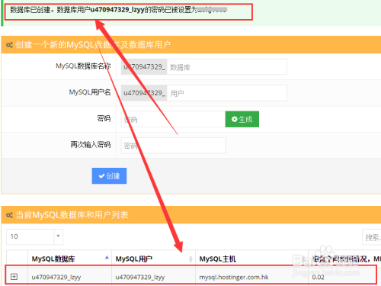Click database cell u470947329_lzyy in first column
381x286 pixels.
56,277
